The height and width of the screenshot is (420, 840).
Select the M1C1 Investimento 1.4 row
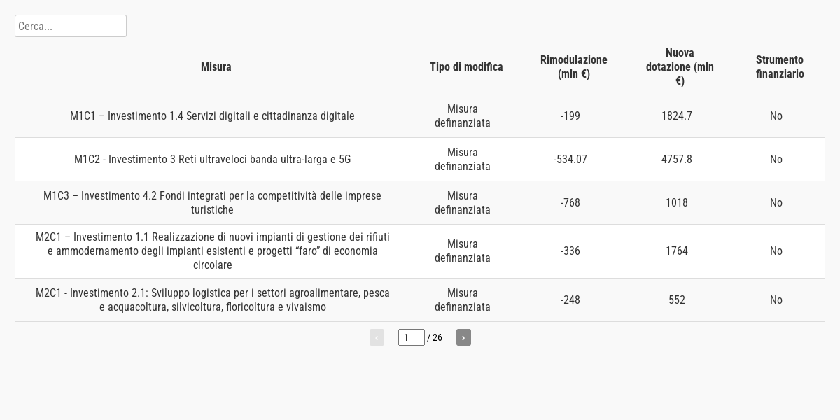pos(212,116)
